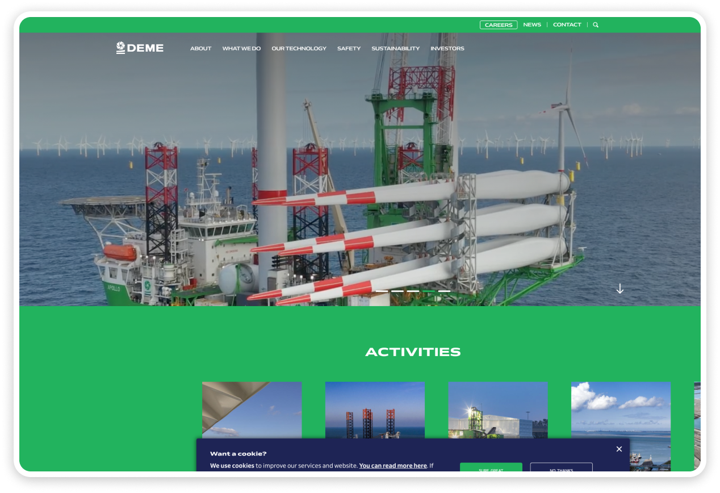Click the scroll-down arrow on hero image
The height and width of the screenshot is (493, 720).
619,289
